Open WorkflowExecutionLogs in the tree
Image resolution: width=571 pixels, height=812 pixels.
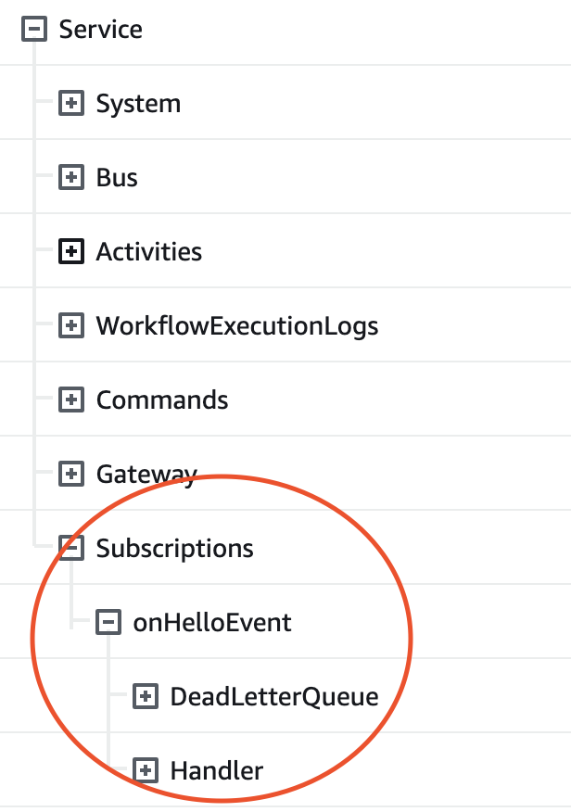pos(236,325)
